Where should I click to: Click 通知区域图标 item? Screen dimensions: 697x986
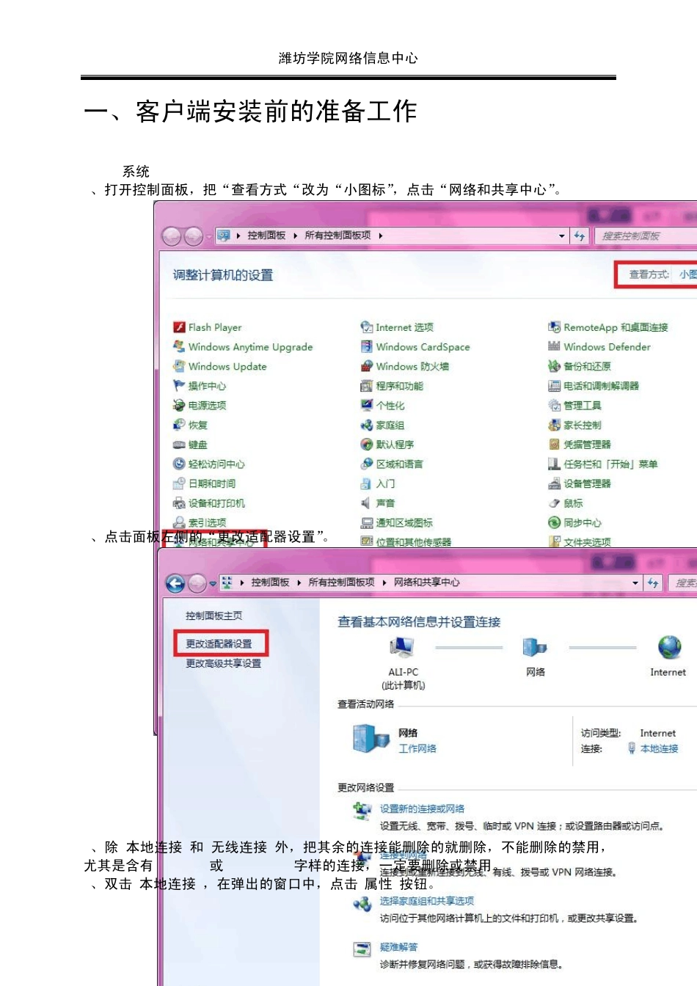click(x=404, y=523)
